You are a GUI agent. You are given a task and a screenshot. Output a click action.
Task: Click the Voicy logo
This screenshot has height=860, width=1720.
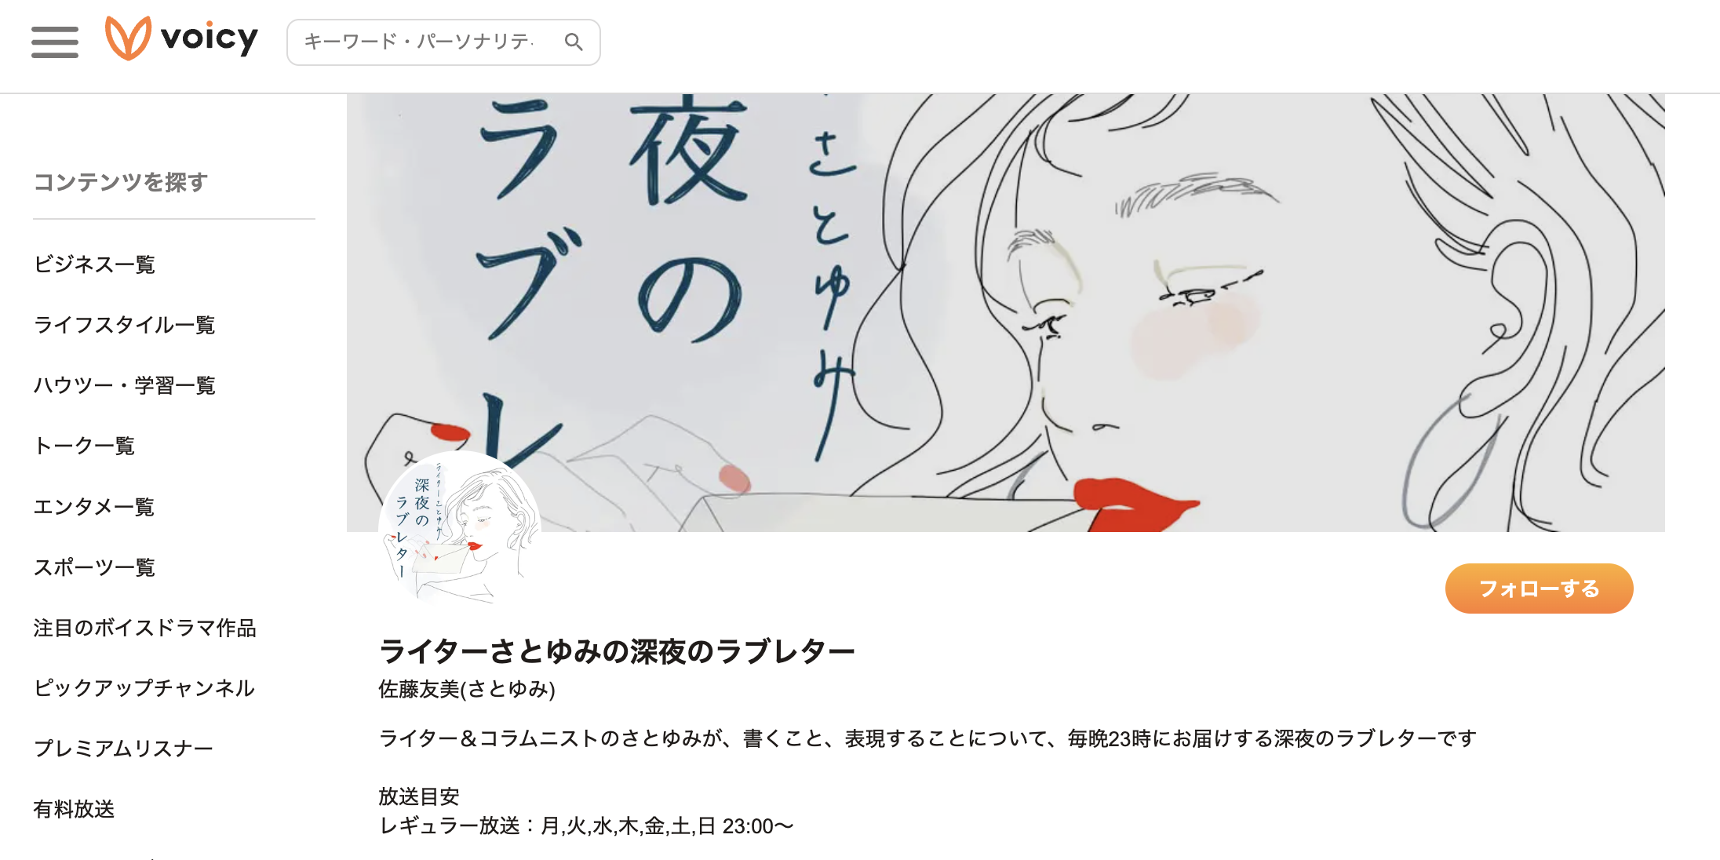coord(181,38)
